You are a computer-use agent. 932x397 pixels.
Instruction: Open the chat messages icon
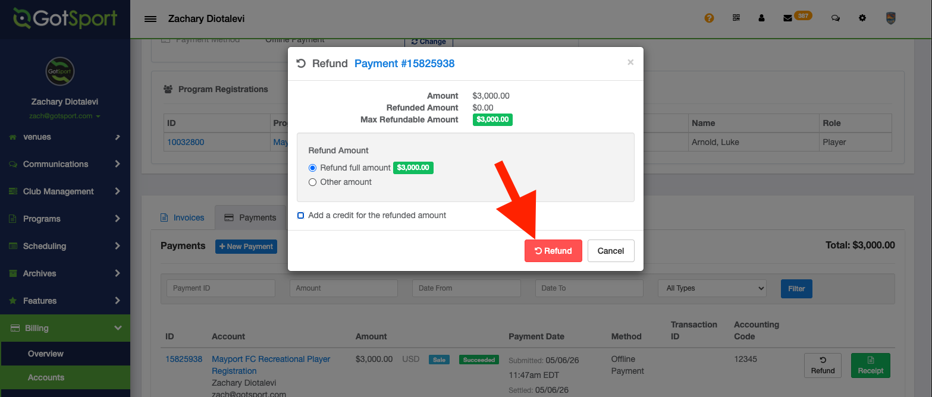(x=836, y=18)
